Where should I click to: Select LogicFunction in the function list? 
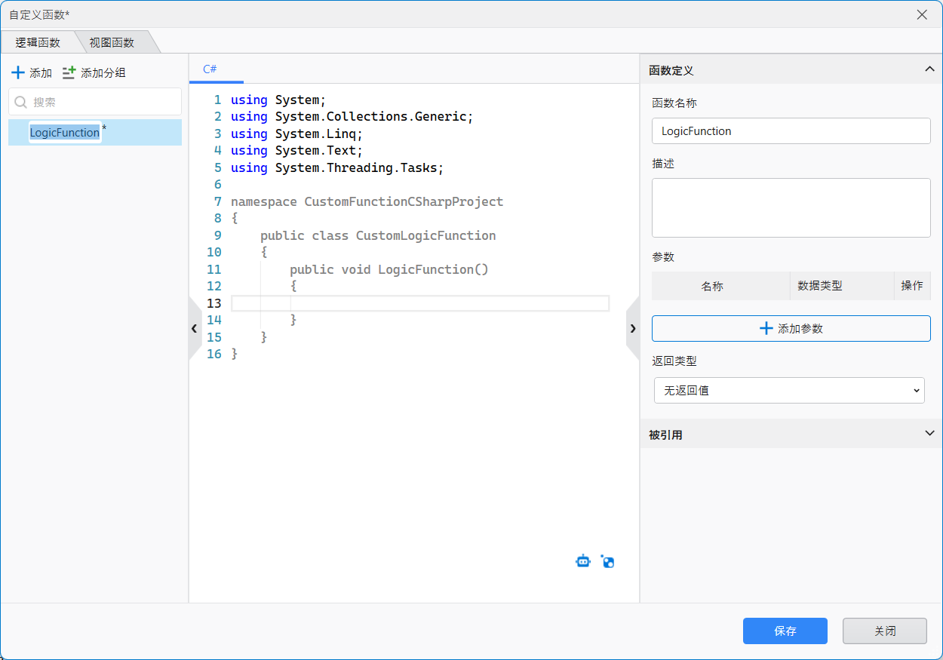(x=65, y=133)
